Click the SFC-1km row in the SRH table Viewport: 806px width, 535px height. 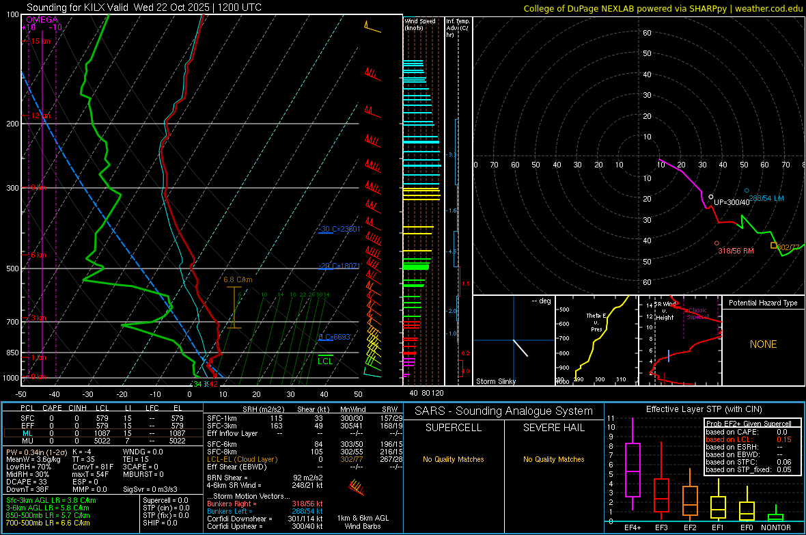[305, 418]
